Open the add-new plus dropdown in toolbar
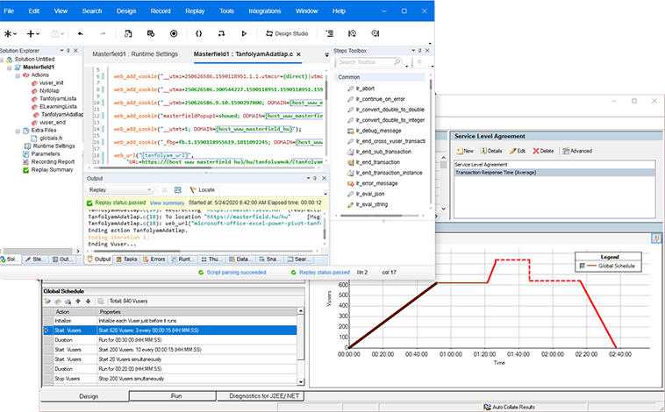This screenshot has width=665, height=412. pos(33,33)
